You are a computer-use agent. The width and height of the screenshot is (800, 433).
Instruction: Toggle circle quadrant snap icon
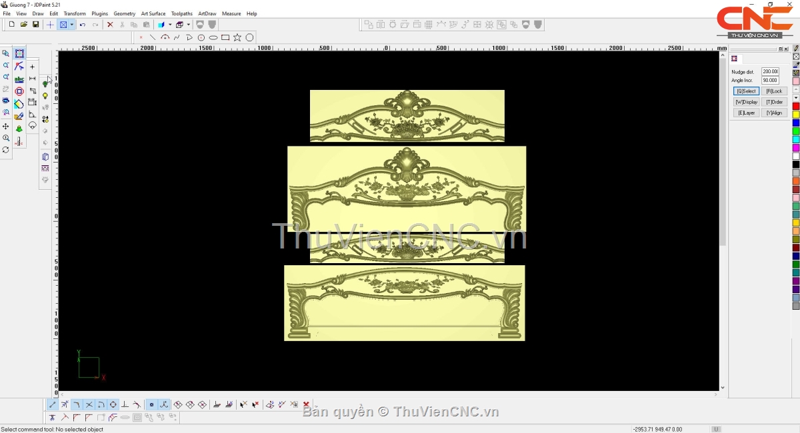[x=113, y=404]
